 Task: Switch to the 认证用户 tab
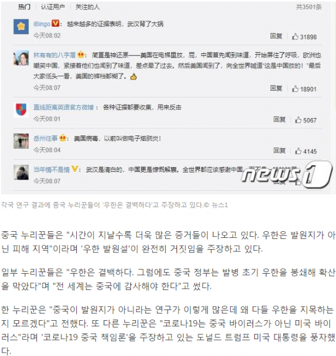click(x=53, y=7)
